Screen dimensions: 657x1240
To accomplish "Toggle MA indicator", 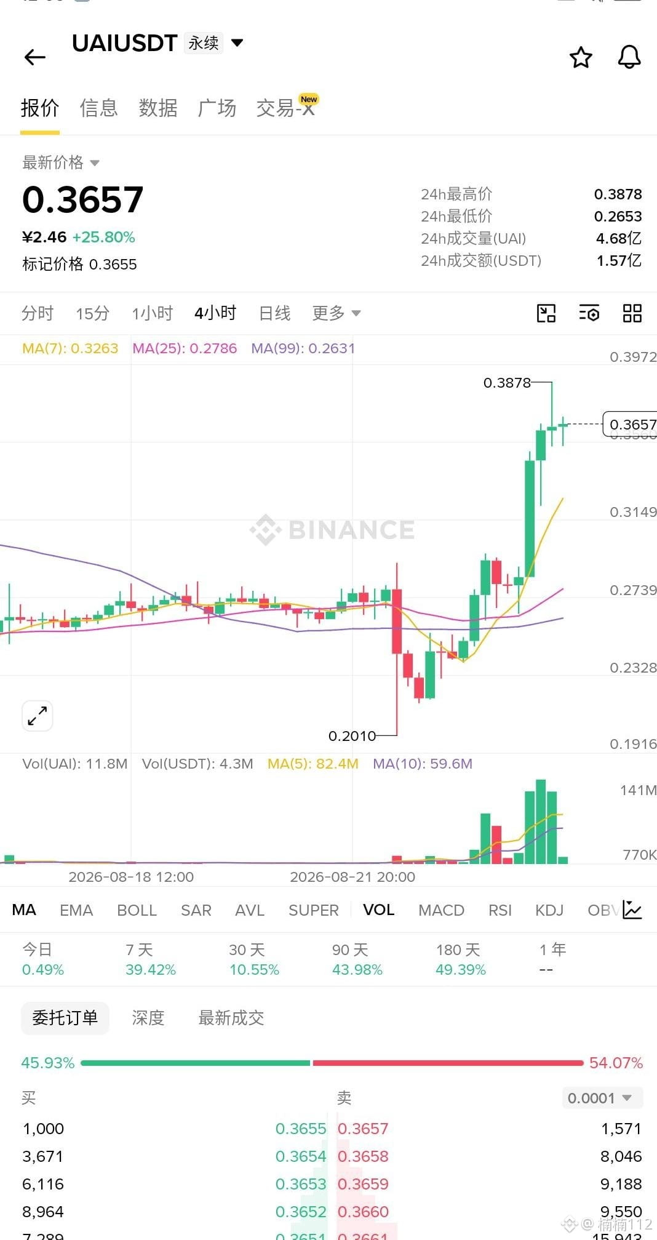I will [24, 910].
